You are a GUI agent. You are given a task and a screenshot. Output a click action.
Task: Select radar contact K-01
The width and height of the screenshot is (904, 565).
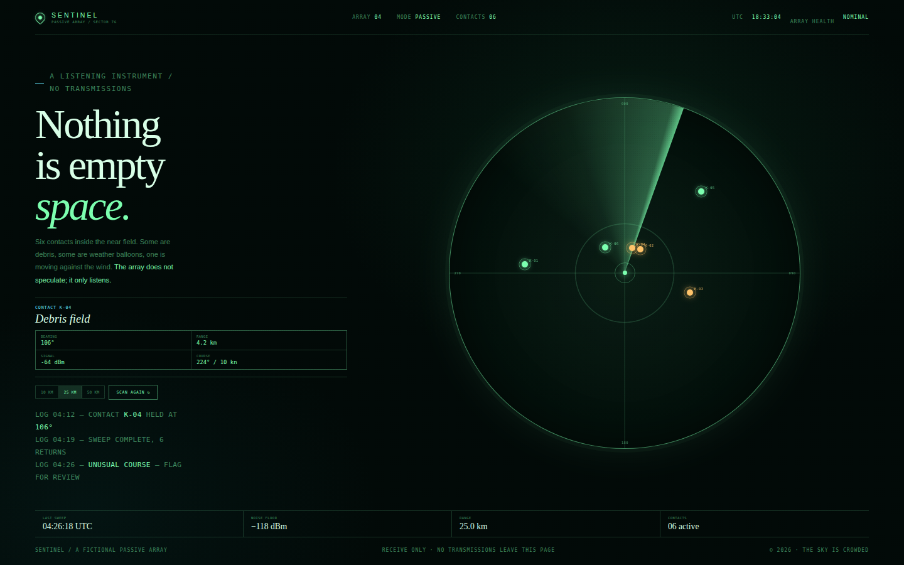pos(525,264)
